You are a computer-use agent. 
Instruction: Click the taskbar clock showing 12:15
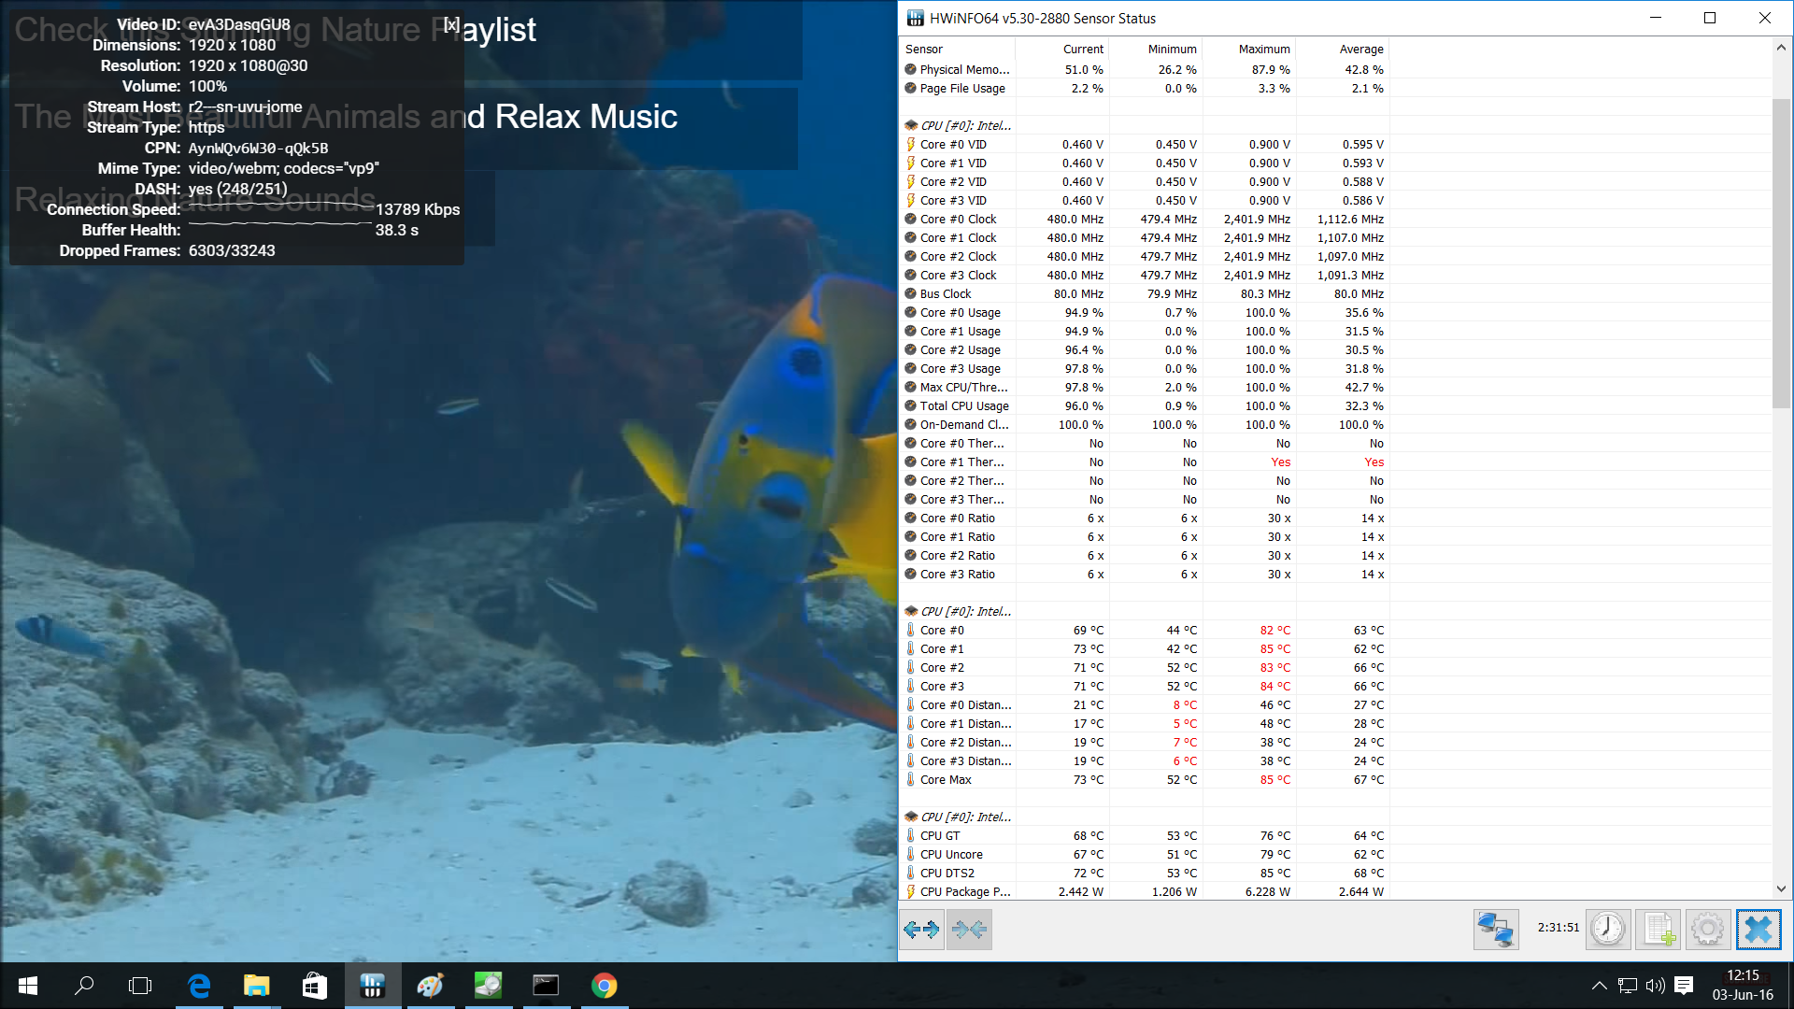point(1743,975)
